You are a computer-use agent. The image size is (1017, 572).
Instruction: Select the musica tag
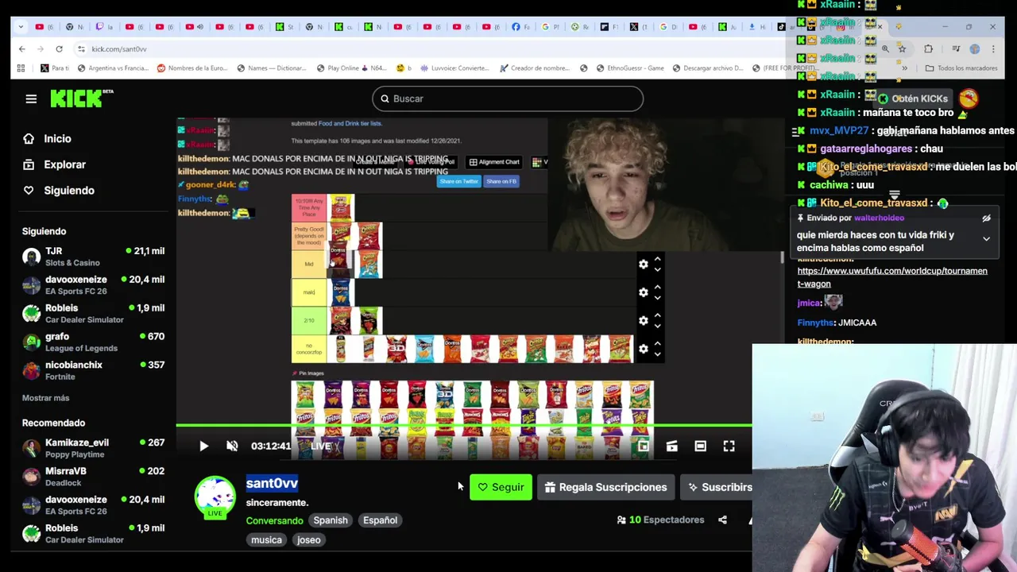pyautogui.click(x=266, y=540)
